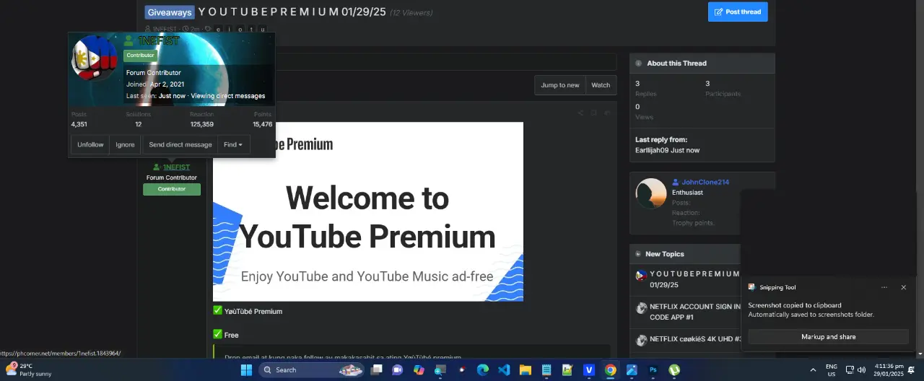
Task: Open Visual Studio Code from taskbar
Action: (504, 369)
